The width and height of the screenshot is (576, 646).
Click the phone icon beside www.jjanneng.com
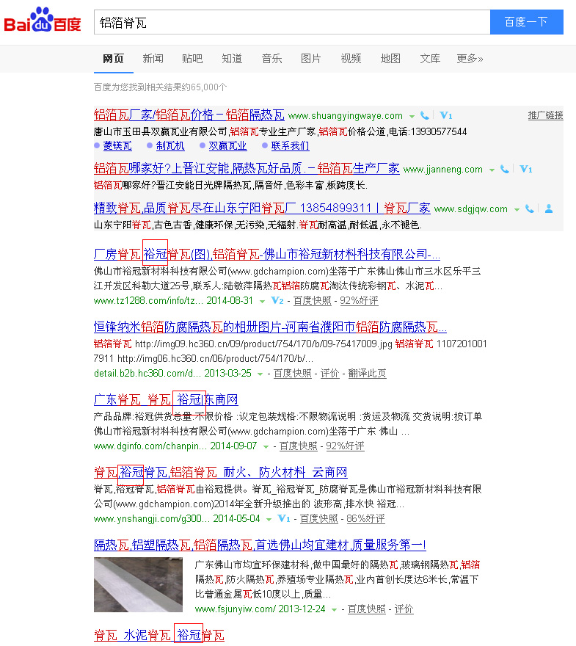504,170
